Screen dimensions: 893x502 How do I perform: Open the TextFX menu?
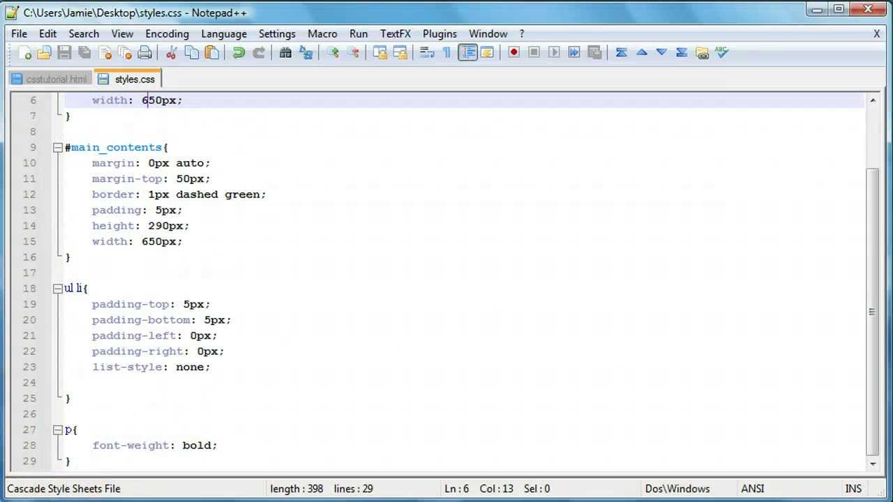(396, 33)
